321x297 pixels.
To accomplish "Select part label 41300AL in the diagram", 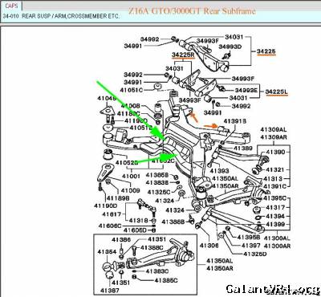I will click(277, 238).
